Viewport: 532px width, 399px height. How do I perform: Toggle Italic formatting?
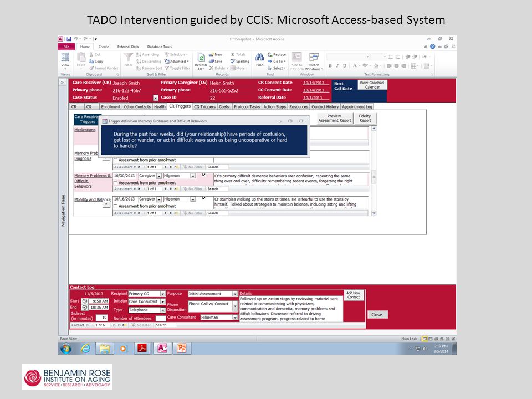tap(337, 66)
